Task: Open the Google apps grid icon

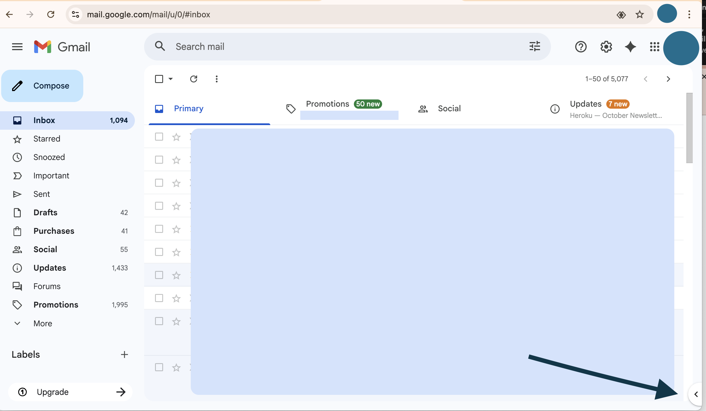Action: (x=654, y=47)
